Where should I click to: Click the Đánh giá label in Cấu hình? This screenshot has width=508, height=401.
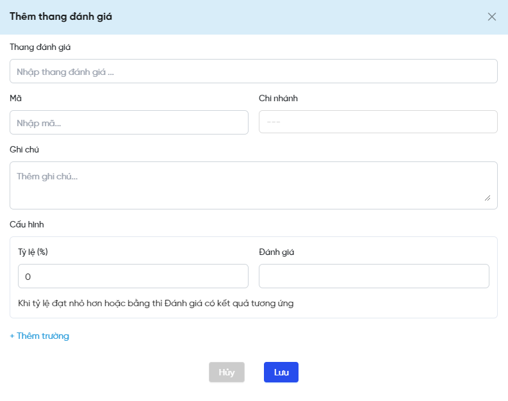coord(276,252)
